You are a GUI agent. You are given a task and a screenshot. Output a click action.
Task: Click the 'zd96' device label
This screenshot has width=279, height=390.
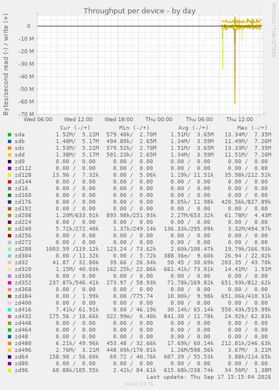coord(21,370)
